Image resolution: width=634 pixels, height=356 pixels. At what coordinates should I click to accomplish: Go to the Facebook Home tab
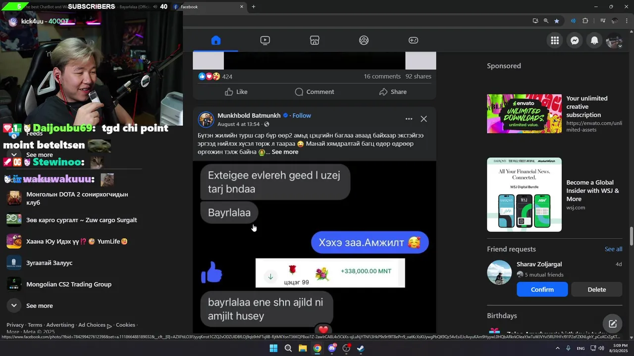click(215, 41)
